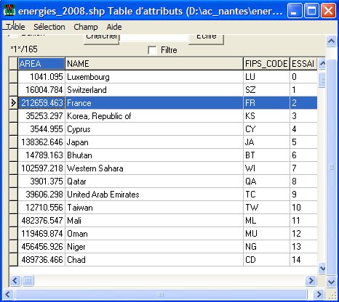Open the Aide menu
Viewport: 339px width, 302px height.
(114, 27)
